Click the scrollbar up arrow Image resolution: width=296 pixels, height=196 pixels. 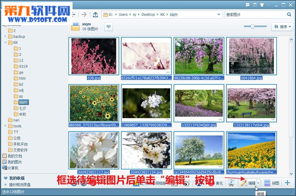291,39
